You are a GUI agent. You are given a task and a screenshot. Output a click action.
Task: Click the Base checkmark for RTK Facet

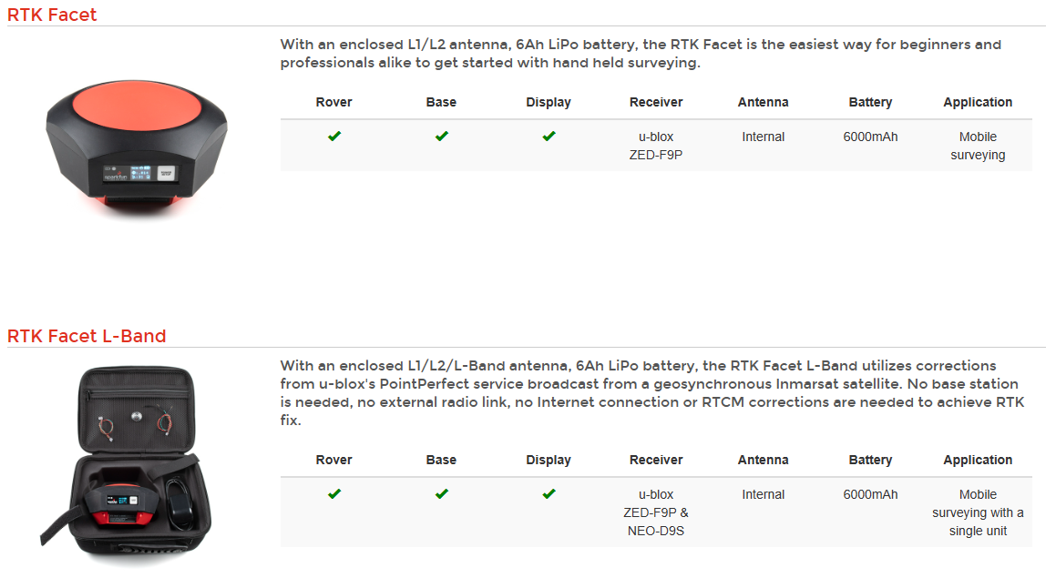click(441, 136)
